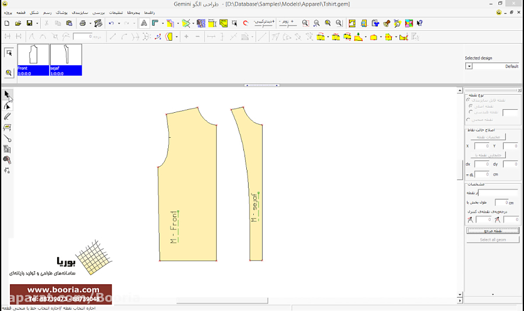Click the text 'A' tool icon

pos(144,23)
